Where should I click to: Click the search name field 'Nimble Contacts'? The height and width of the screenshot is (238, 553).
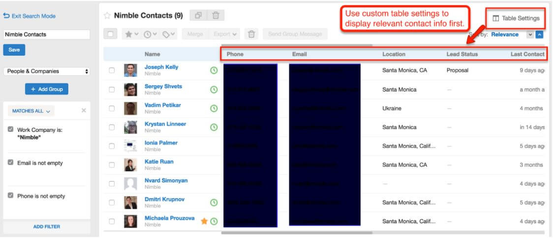(47, 35)
